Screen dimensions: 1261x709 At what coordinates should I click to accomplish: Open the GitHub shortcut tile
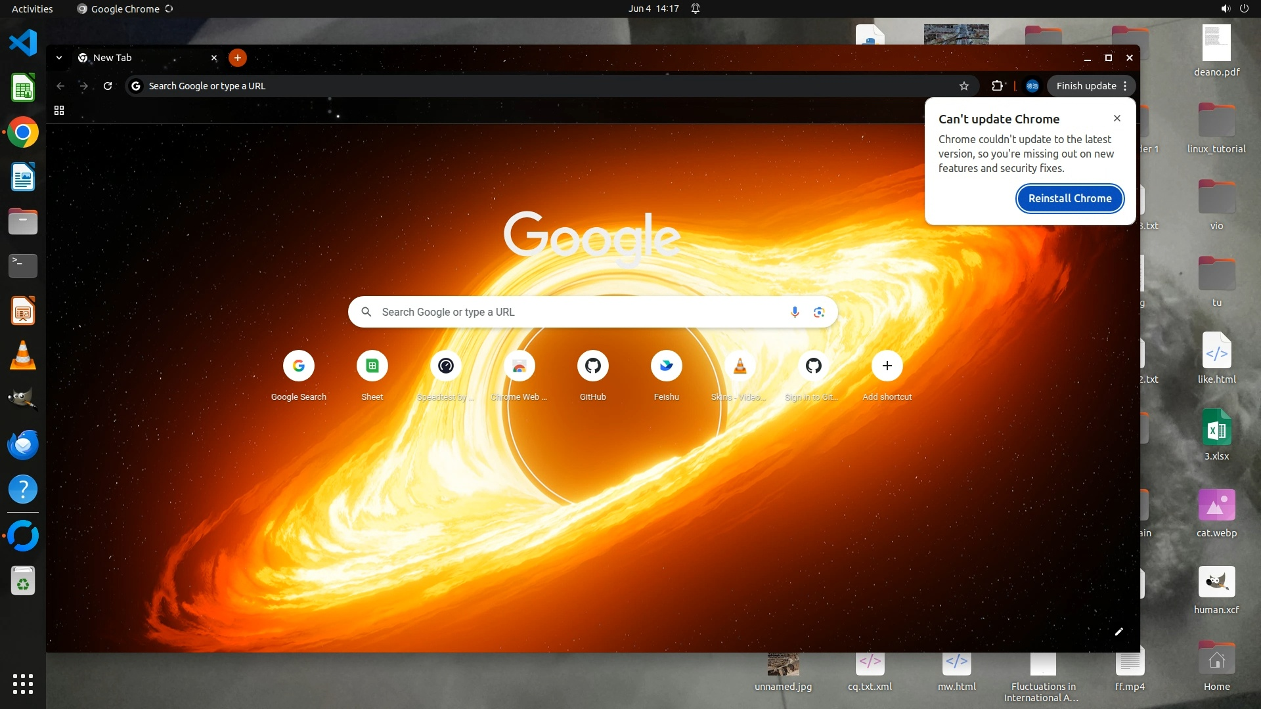(x=592, y=366)
